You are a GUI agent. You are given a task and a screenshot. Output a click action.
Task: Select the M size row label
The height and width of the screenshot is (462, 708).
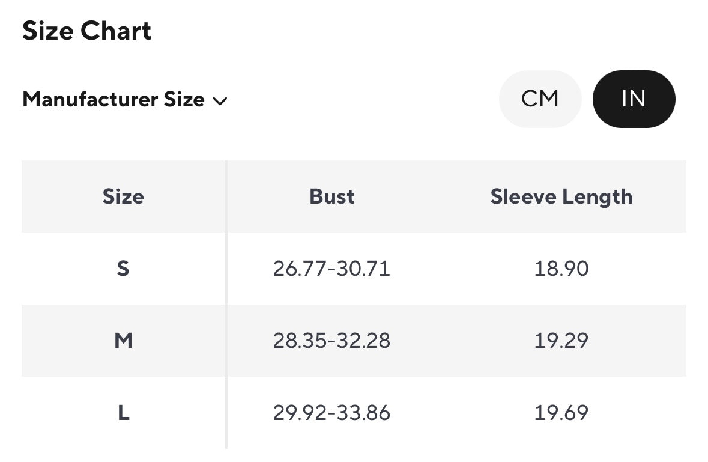[x=123, y=341]
